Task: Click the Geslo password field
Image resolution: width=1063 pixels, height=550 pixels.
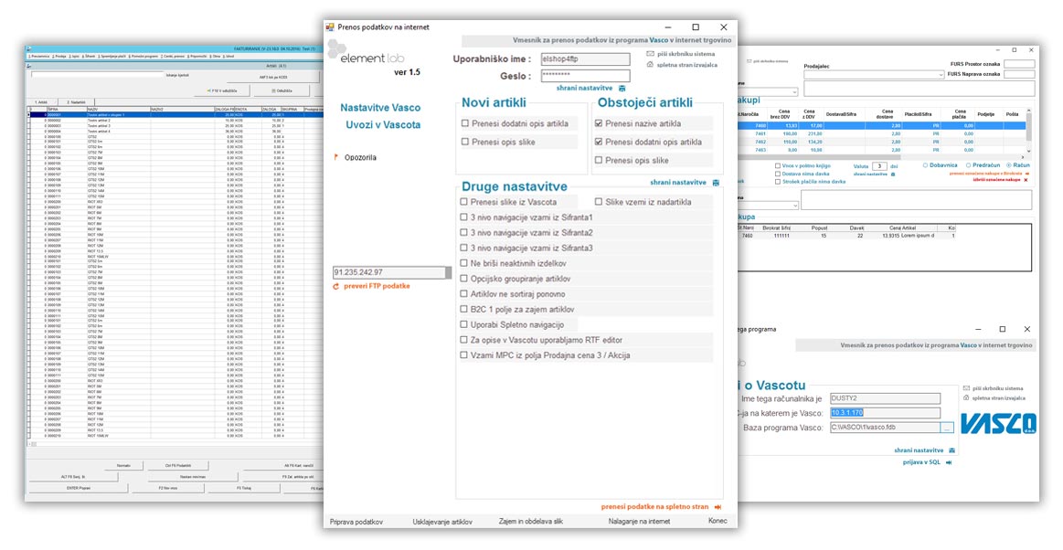Action: [585, 76]
